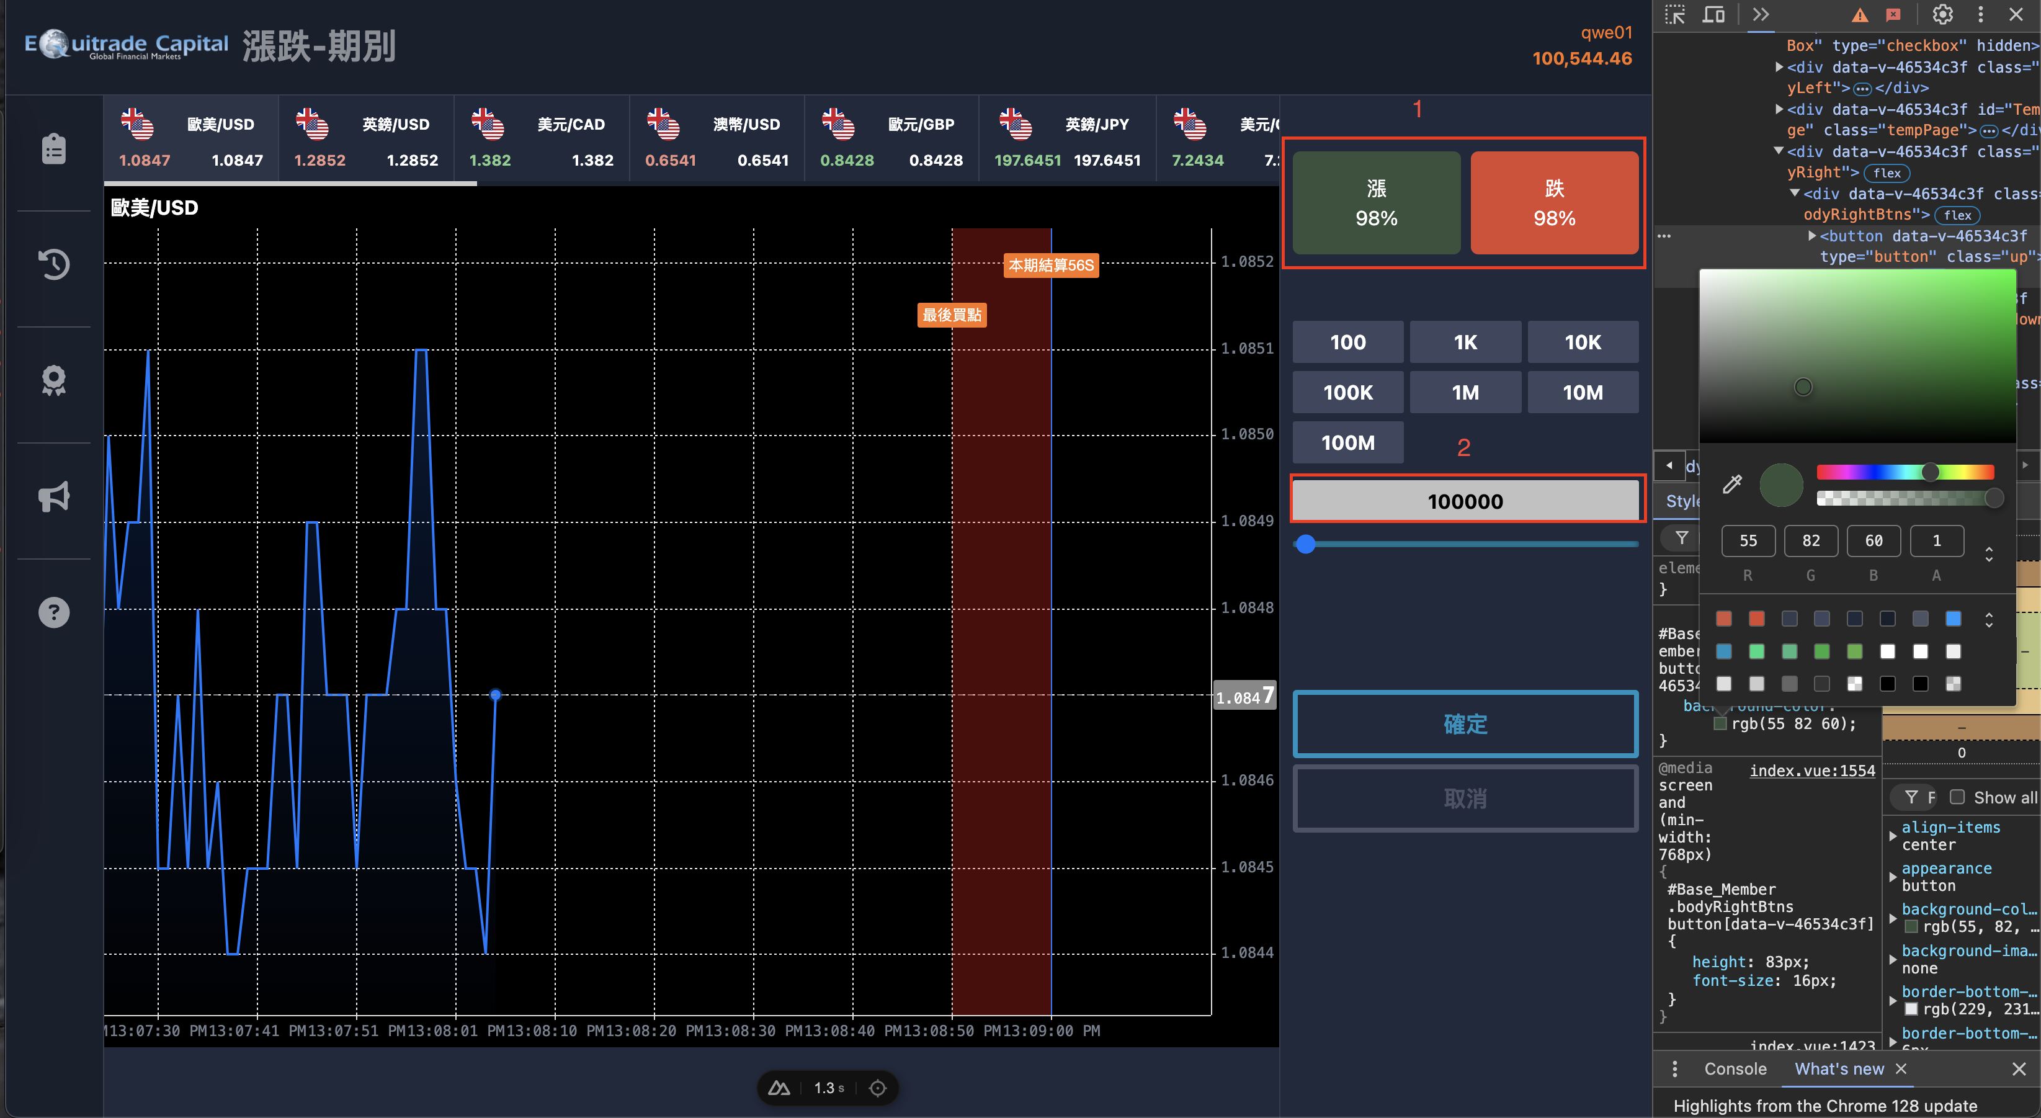2041x1118 pixels.
Task: Open the history clock icon in sidebar
Action: (x=54, y=264)
